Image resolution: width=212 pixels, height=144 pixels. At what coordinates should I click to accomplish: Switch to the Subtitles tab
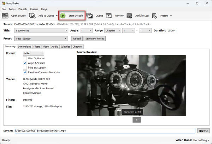tap(65, 47)
